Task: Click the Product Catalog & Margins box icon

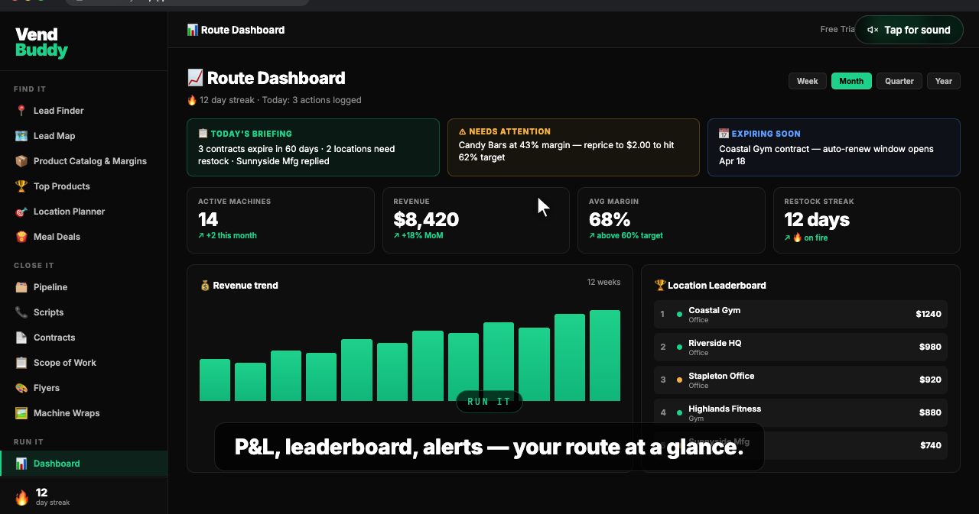Action: point(21,161)
